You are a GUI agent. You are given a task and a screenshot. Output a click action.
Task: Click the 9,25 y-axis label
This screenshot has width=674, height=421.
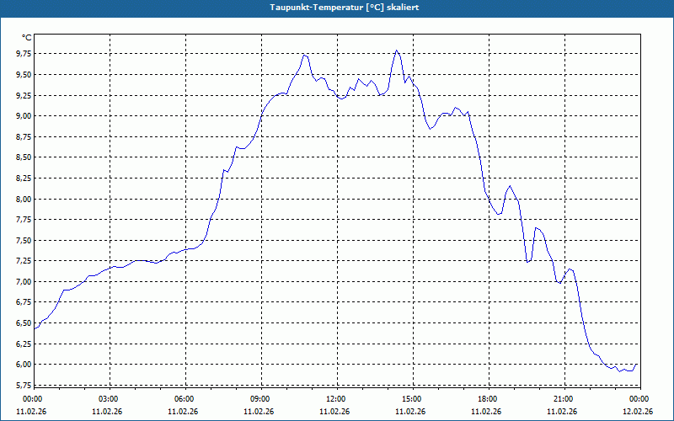pos(24,95)
